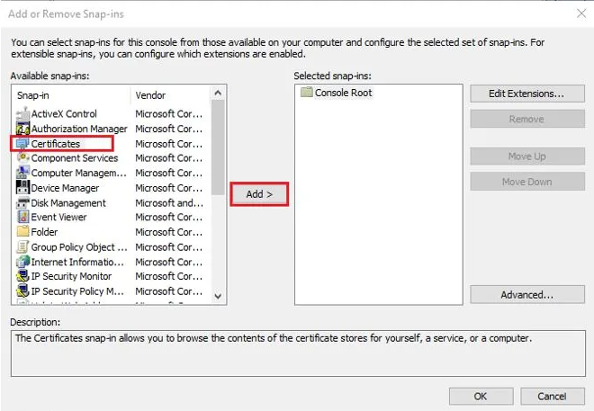
Task: Click the IP Security Policy Management icon
Action: coord(22,291)
